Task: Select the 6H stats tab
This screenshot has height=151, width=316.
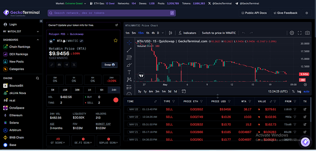Action: point(102,90)
